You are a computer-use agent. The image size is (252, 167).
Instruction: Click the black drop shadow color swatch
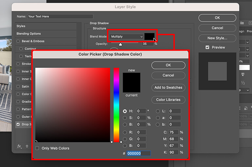click(x=149, y=36)
